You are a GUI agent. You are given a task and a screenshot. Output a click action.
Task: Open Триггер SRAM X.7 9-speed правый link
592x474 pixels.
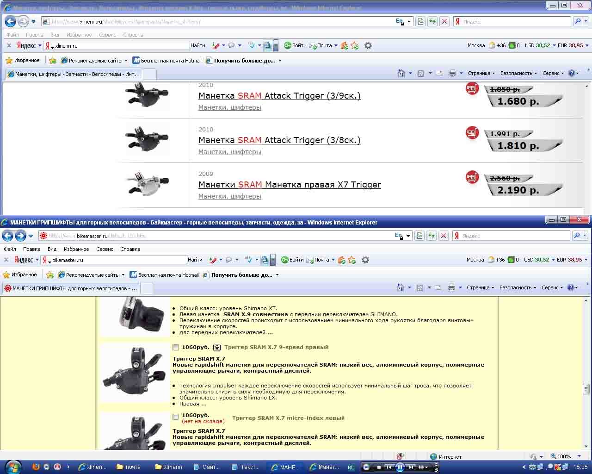(x=276, y=347)
